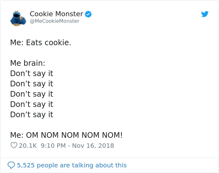This screenshot has height=173, width=219.
Task: Like the tweet with the heart icon
Action: [x=13, y=146]
